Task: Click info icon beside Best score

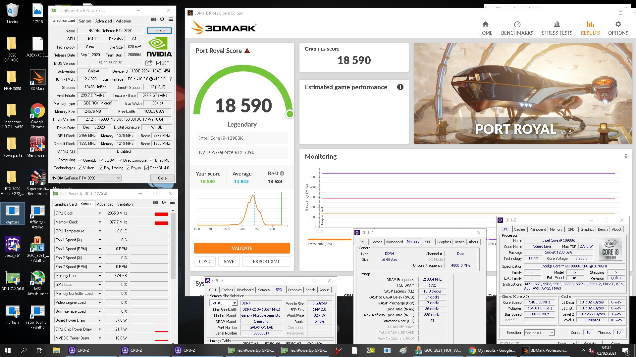Action: (x=282, y=174)
